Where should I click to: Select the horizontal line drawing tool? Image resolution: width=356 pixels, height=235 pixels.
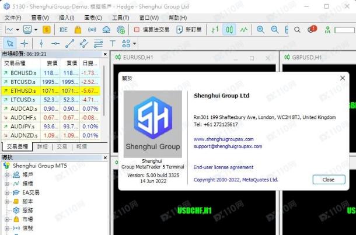[55, 43]
